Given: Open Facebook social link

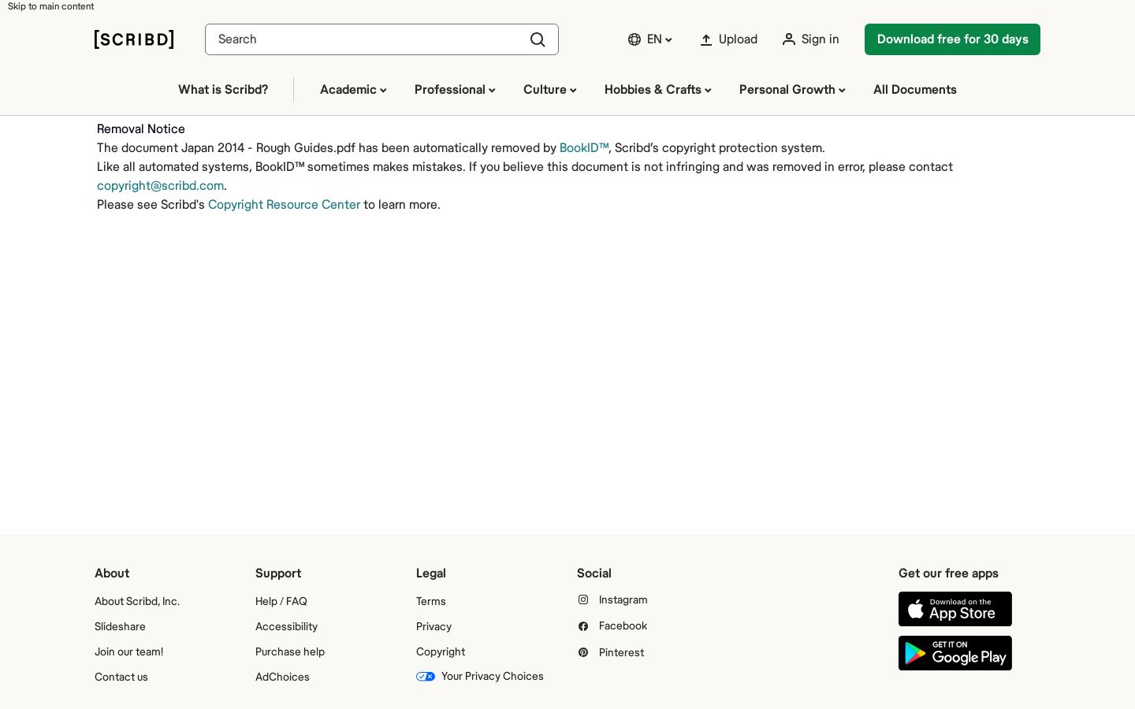Looking at the screenshot, I should click(612, 625).
